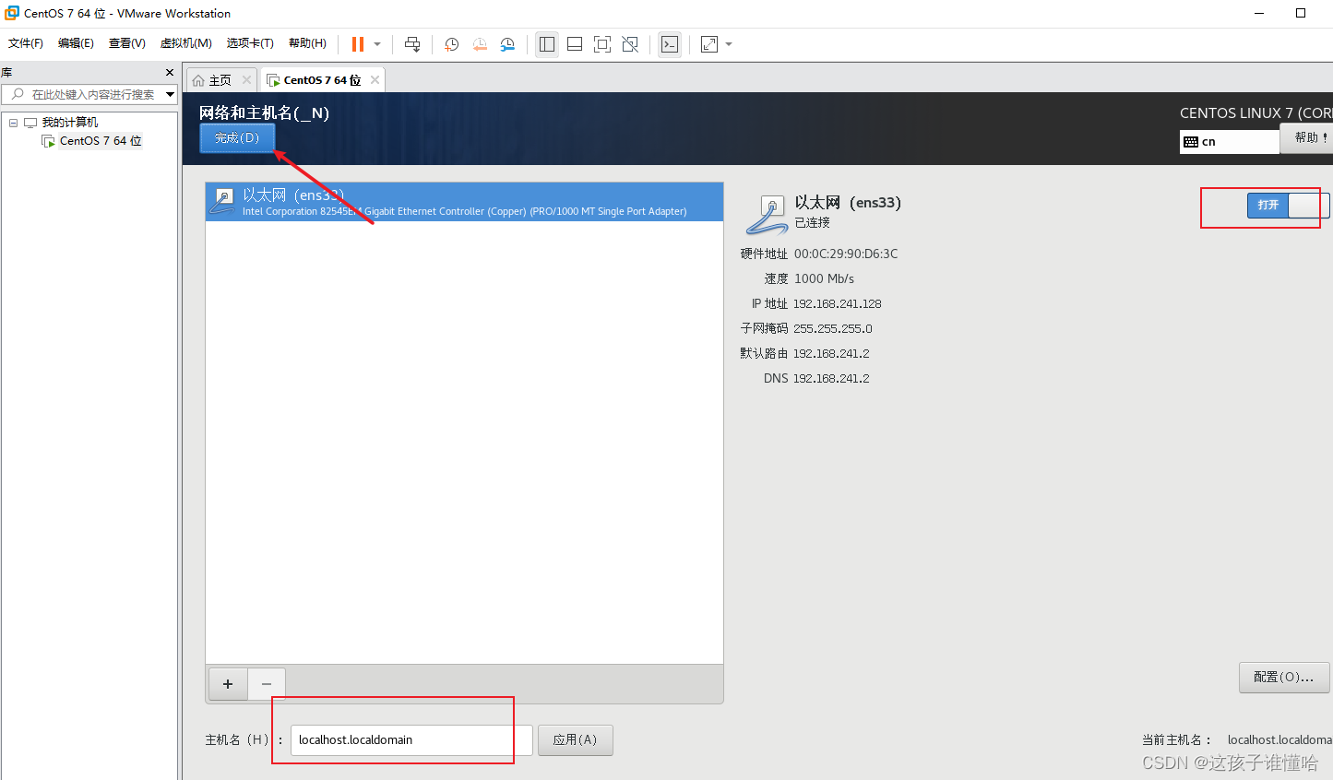Add a network device with plus button
1333x780 pixels.
[228, 684]
